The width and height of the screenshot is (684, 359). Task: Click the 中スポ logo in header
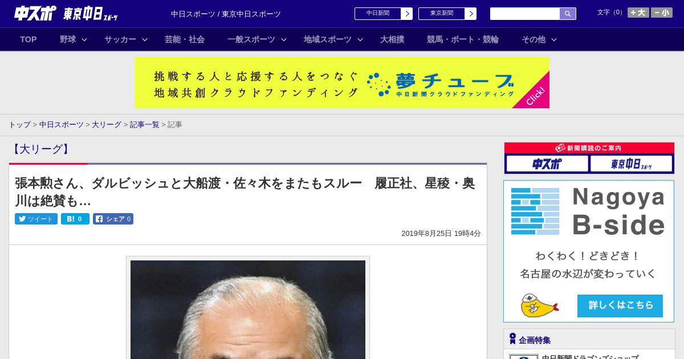35,14
